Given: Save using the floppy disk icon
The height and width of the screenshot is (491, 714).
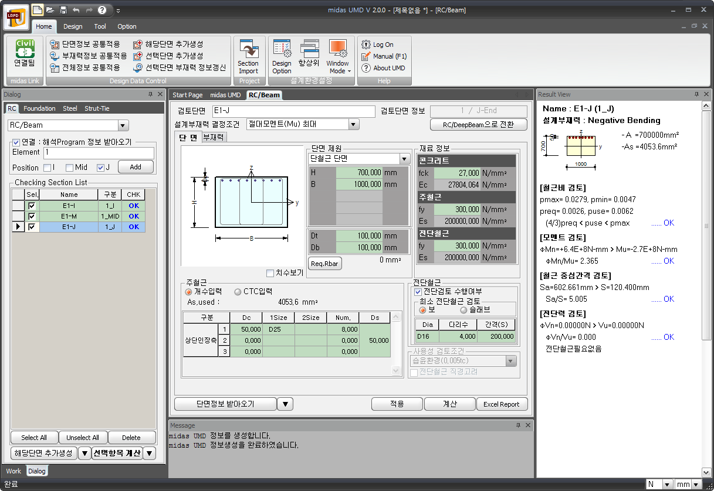Looking at the screenshot, I should [63, 10].
